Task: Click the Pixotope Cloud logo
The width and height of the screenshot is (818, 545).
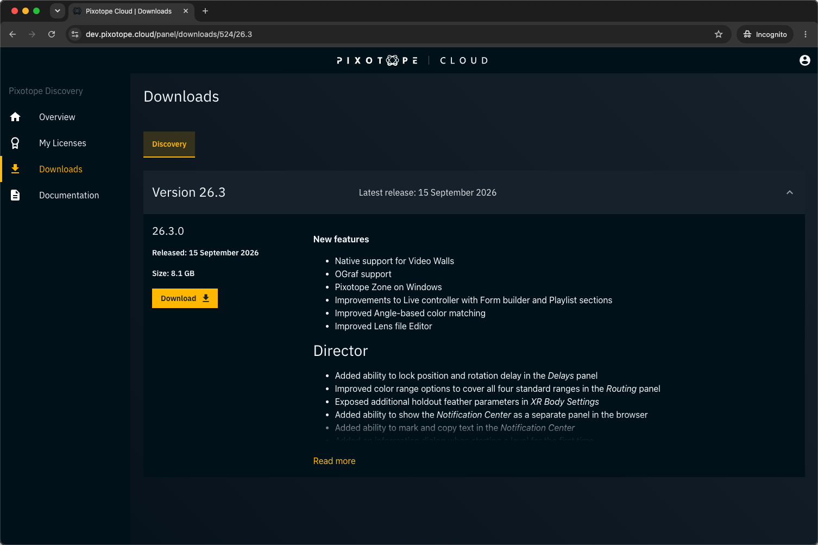Action: coord(412,60)
